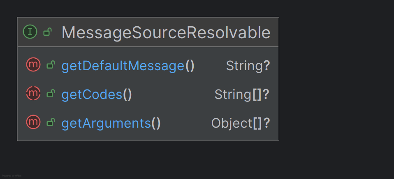Screen dimensions: 394x179
Task: Click empty diagram canvas right of the node
Action: pyautogui.click(x=337, y=82)
